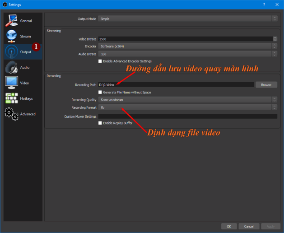Select the Video monitor icon
Screen dimensions: 284x233
coord(12,83)
